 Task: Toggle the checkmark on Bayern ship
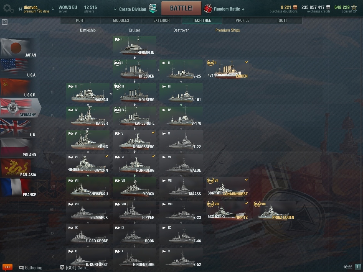click(x=107, y=156)
